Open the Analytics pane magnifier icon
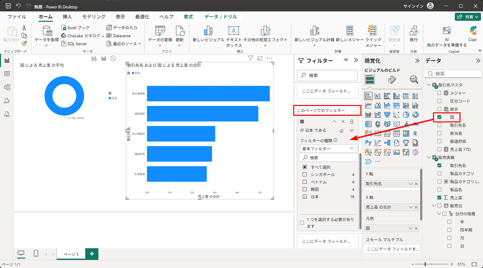Viewport: 483px width, 268px height. tap(414, 79)
